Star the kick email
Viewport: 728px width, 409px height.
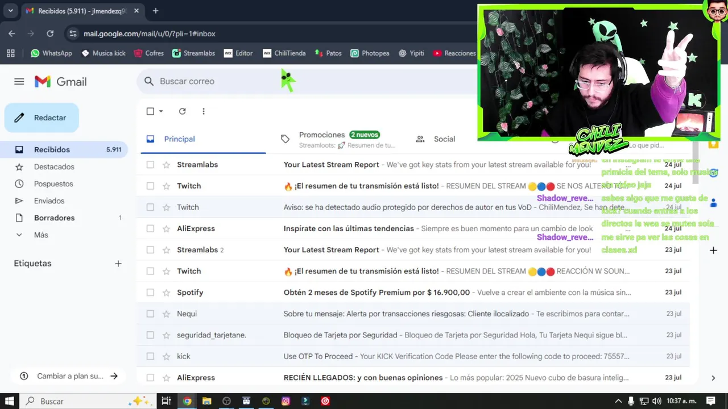coord(166,356)
